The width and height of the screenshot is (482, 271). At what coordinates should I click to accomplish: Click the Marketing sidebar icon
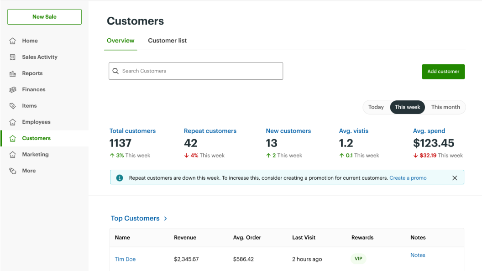[13, 155]
